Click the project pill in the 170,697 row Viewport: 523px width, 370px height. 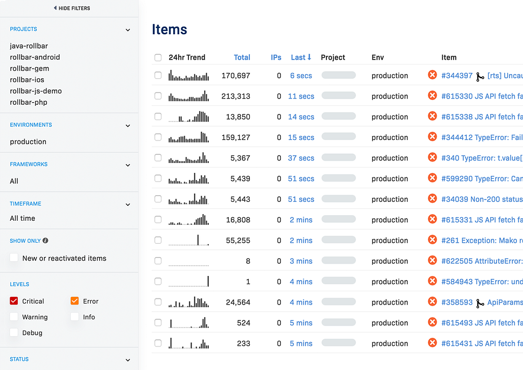tap(339, 75)
